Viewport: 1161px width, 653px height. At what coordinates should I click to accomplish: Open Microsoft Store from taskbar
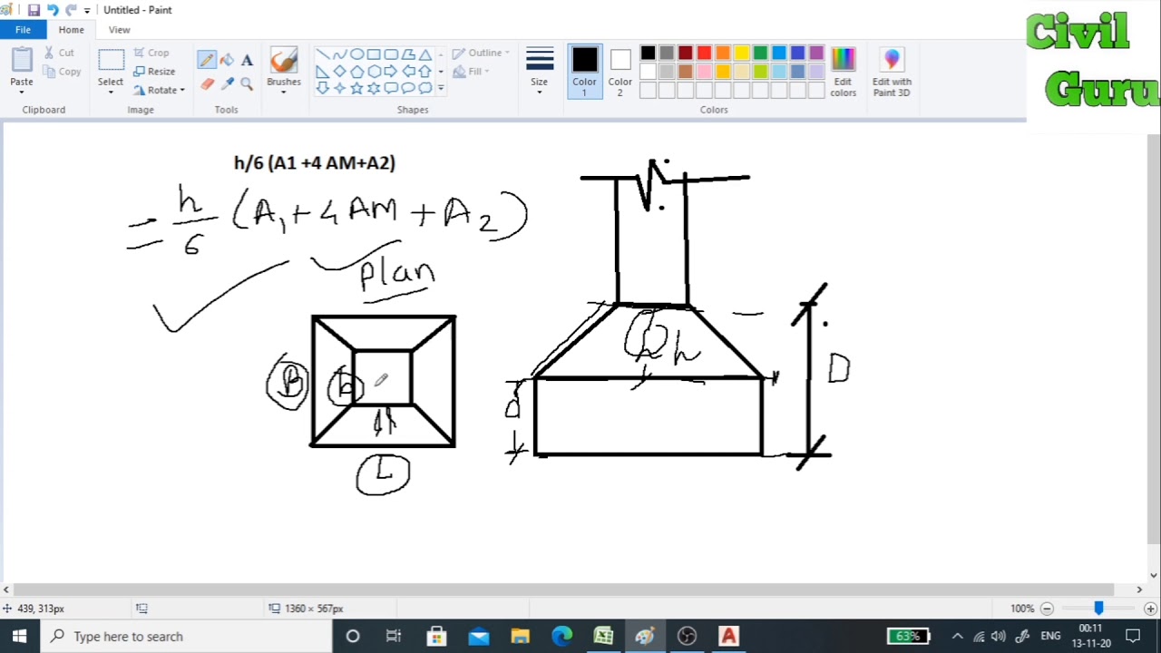(436, 636)
